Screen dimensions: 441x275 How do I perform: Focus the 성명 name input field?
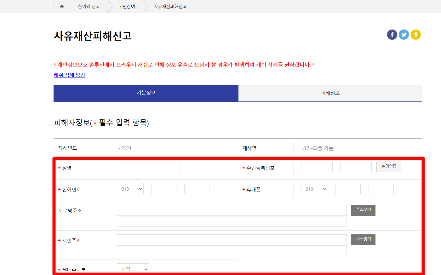point(148,167)
